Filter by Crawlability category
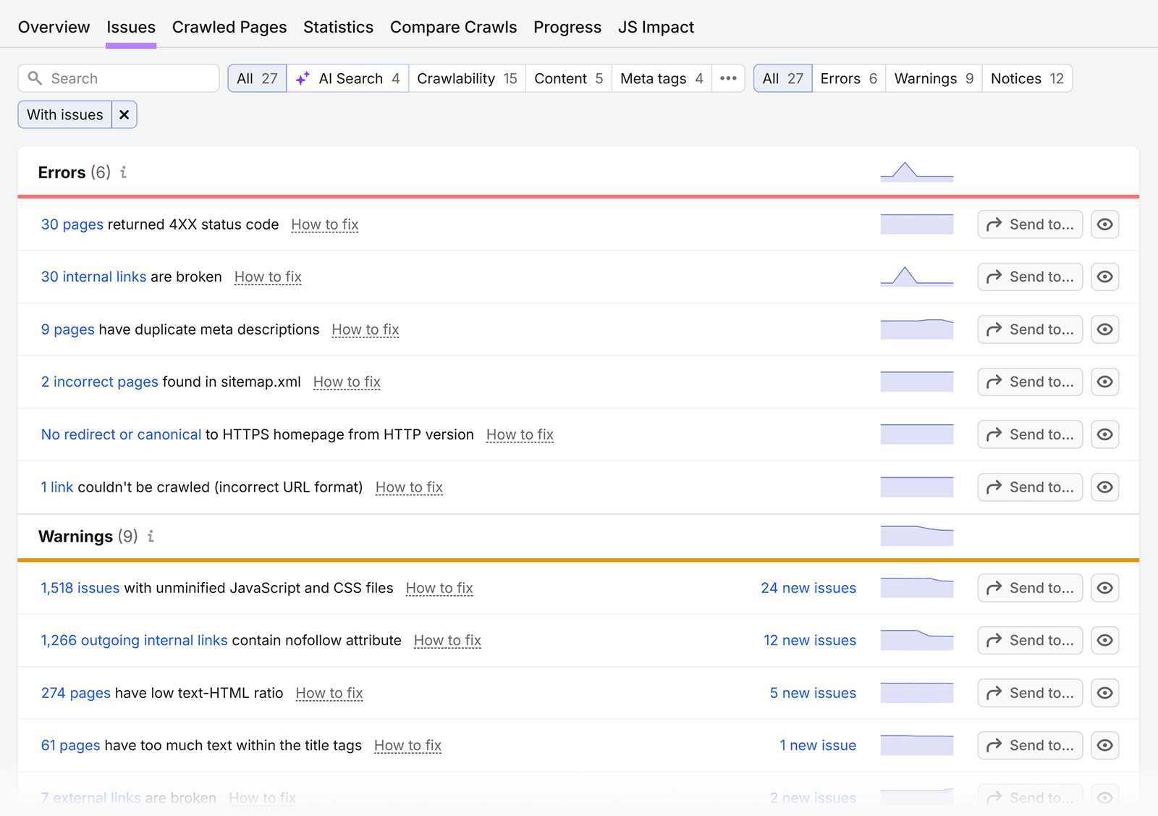 coord(467,78)
